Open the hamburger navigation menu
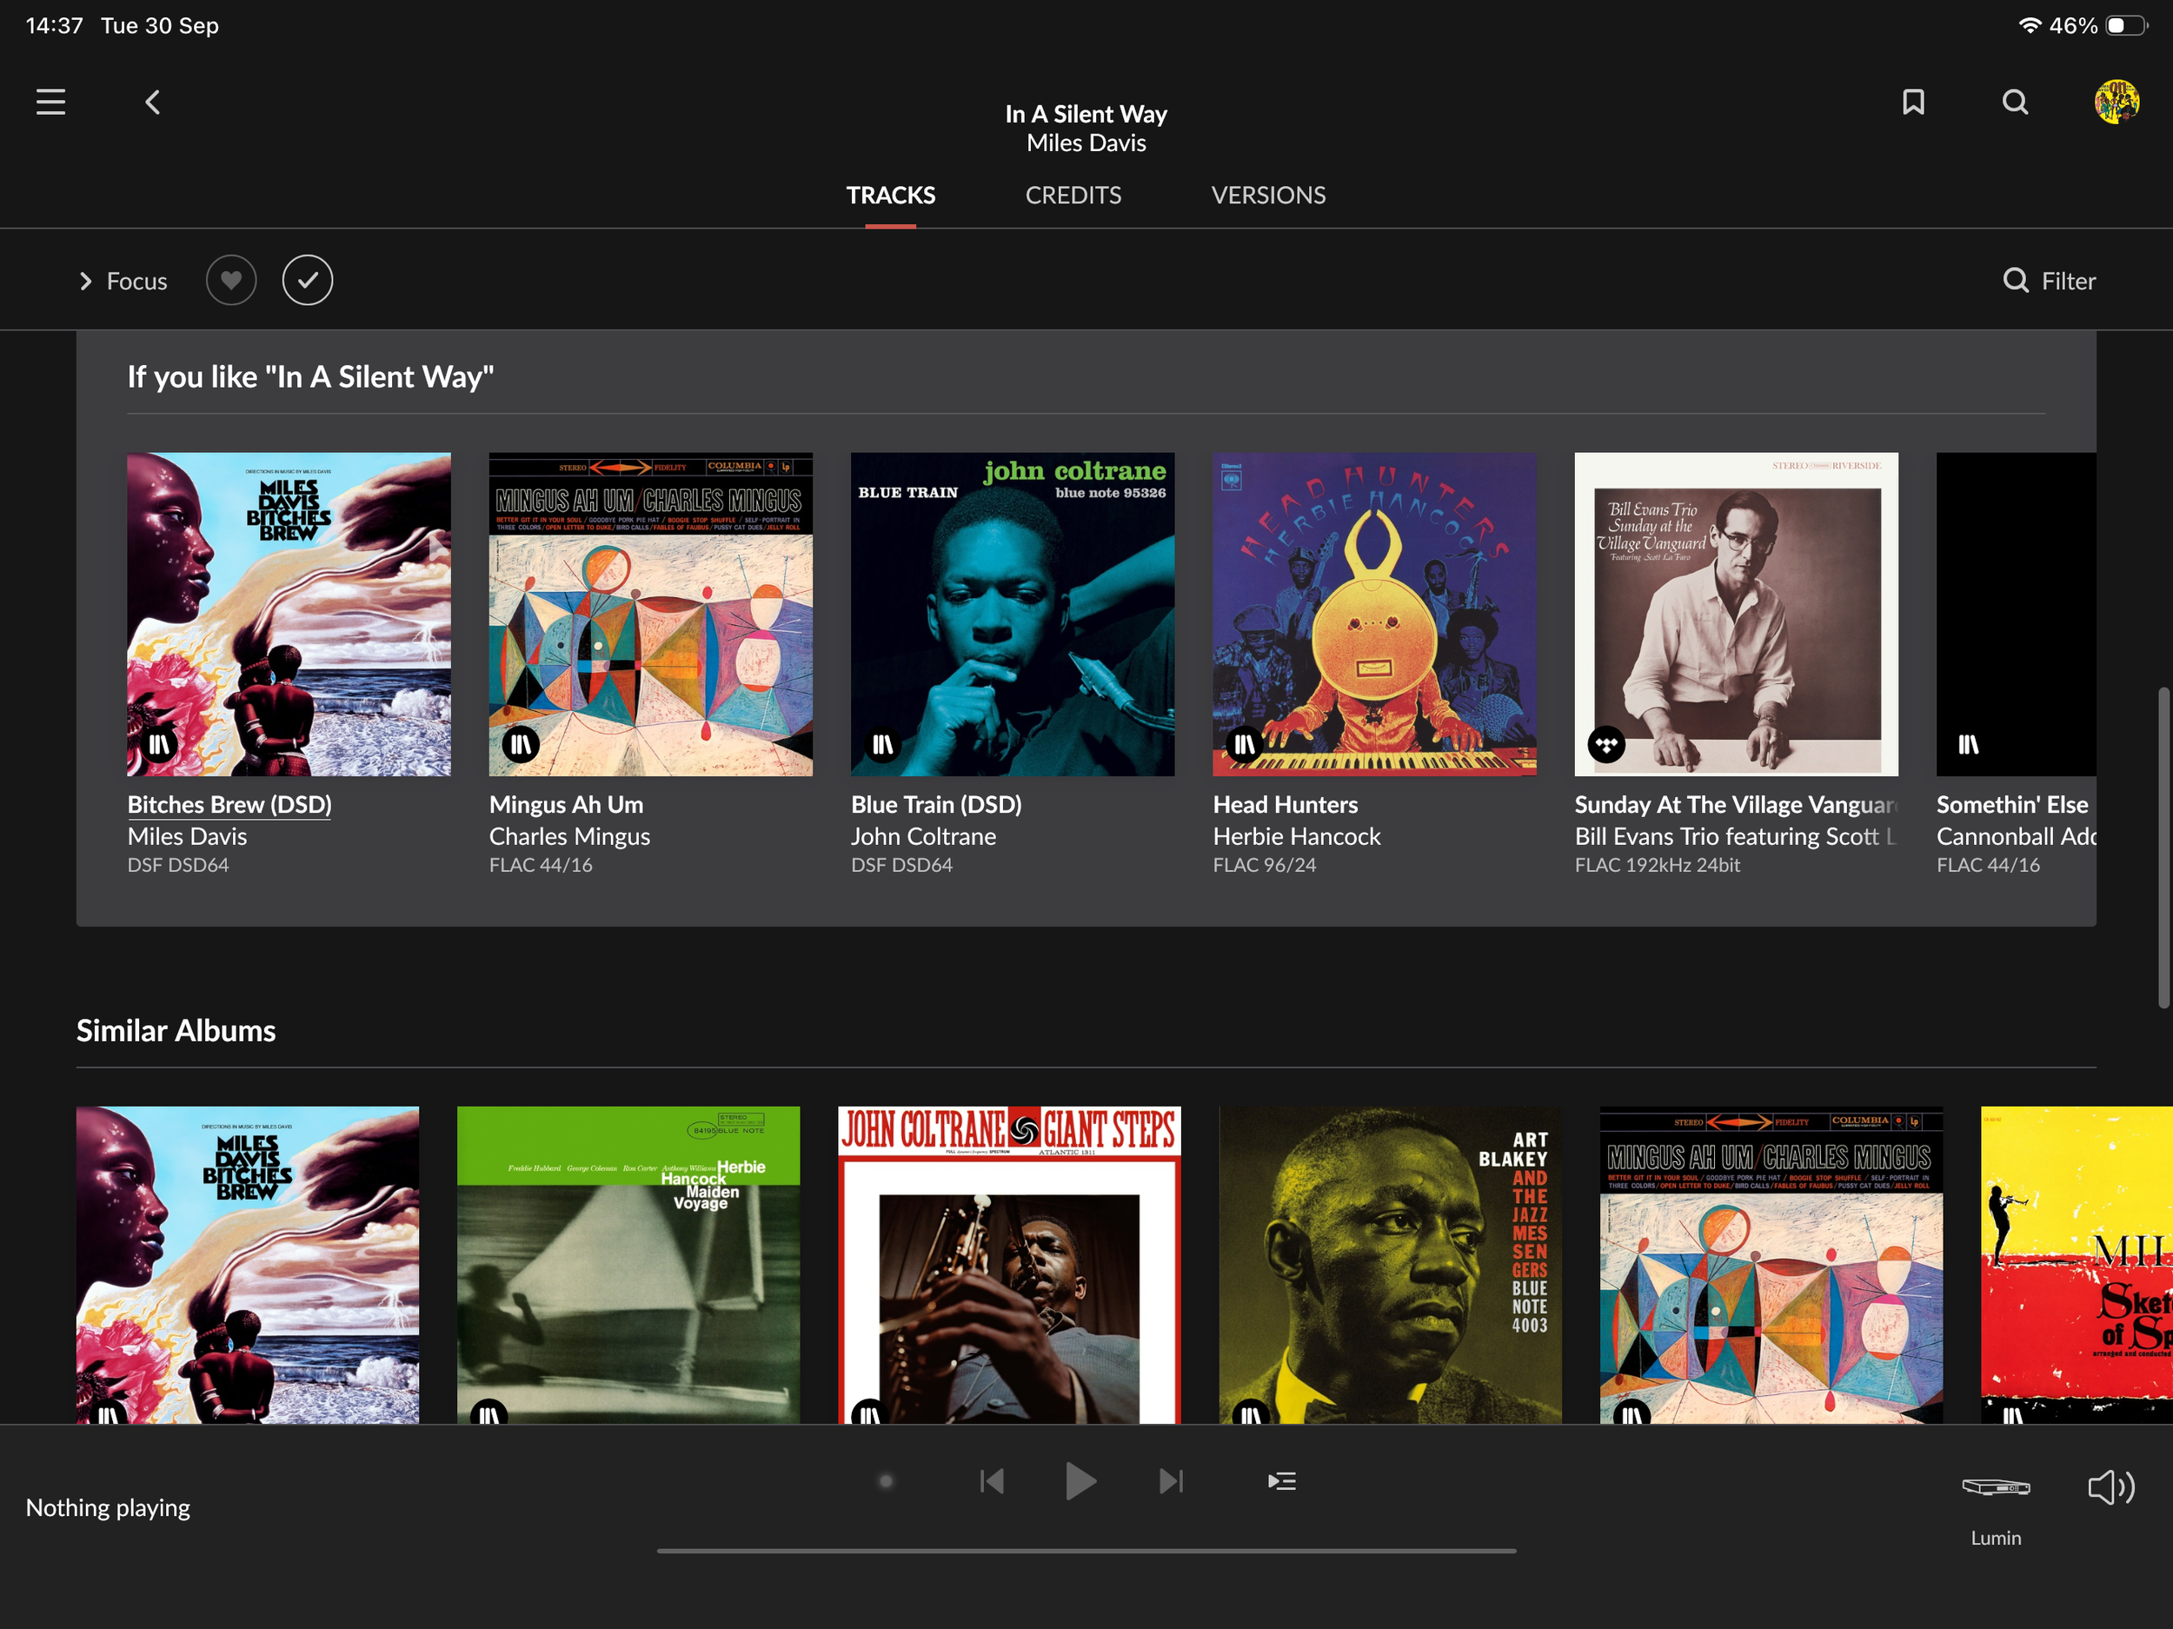The height and width of the screenshot is (1629, 2173). click(x=51, y=103)
